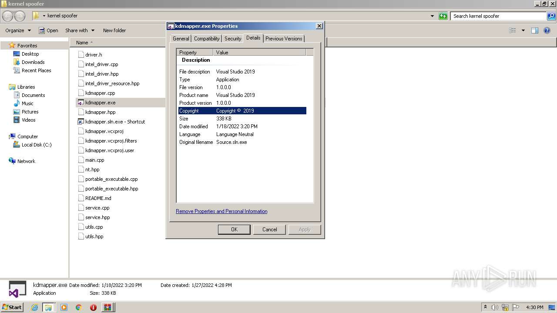This screenshot has height=313, width=557.
Task: Toggle the preview pane icon
Action: coord(535,30)
